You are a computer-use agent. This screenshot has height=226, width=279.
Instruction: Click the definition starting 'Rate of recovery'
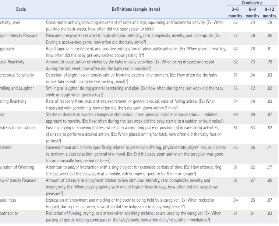(131, 105)
